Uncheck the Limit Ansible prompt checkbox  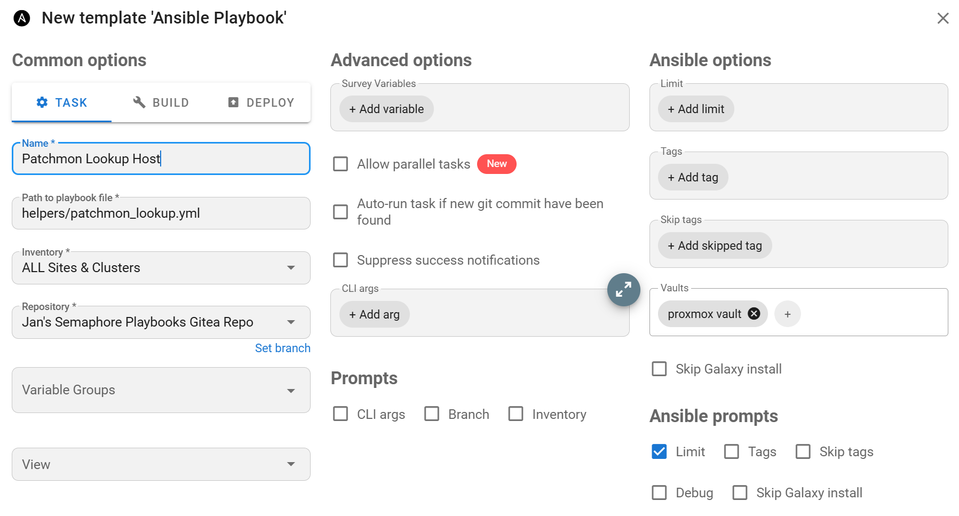[x=659, y=451]
